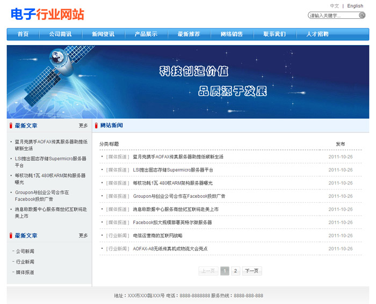The width and height of the screenshot is (376, 304).
Task: Type in the 请输入关键字 search field
Action: coord(333,16)
